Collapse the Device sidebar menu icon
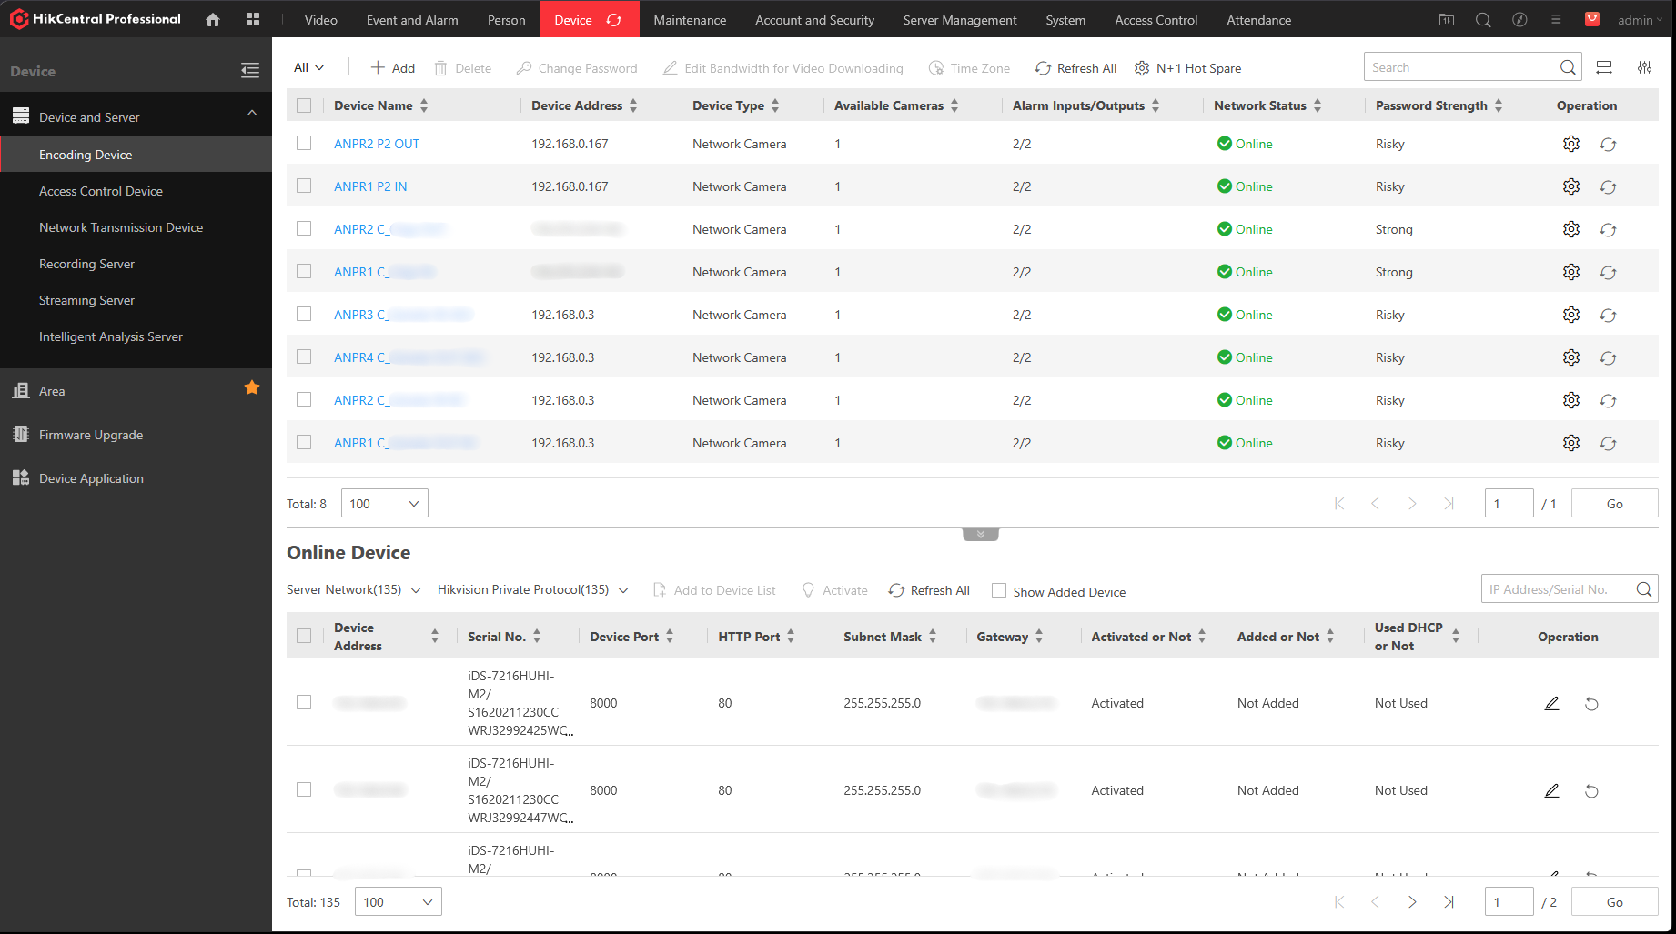The width and height of the screenshot is (1676, 934). [x=250, y=71]
